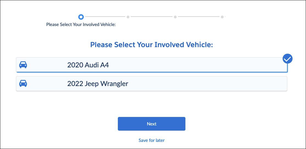This screenshot has width=306, height=149.
Task: Click the car icon beside 2022 Jeep Wrangler
Action: 23,84
